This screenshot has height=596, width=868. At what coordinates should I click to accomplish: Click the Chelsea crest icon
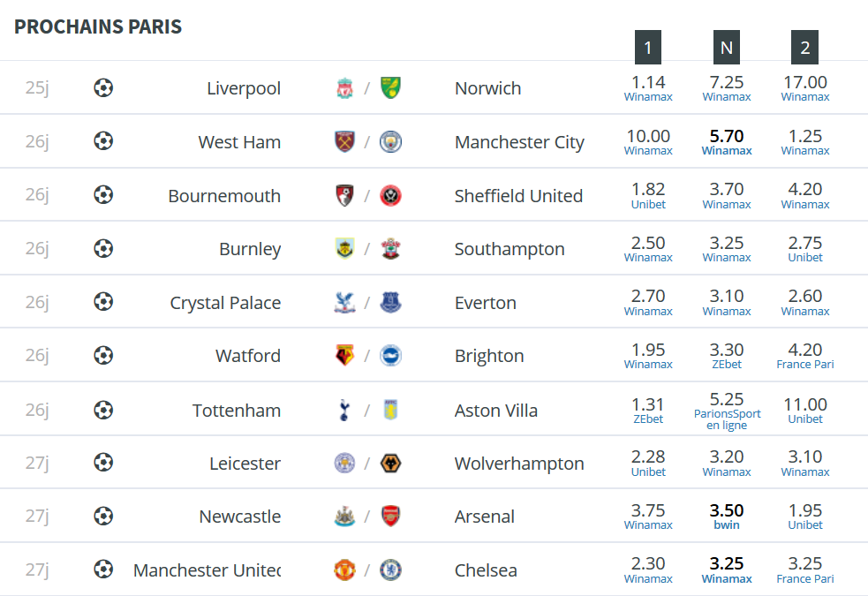pyautogui.click(x=390, y=570)
